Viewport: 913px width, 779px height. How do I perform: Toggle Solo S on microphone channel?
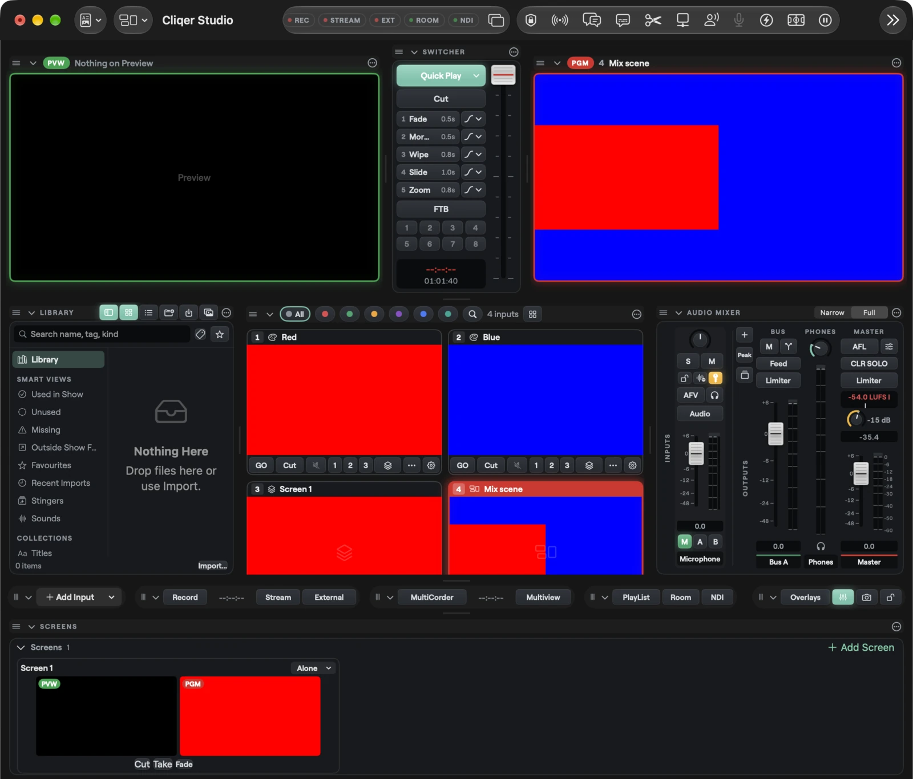point(688,361)
